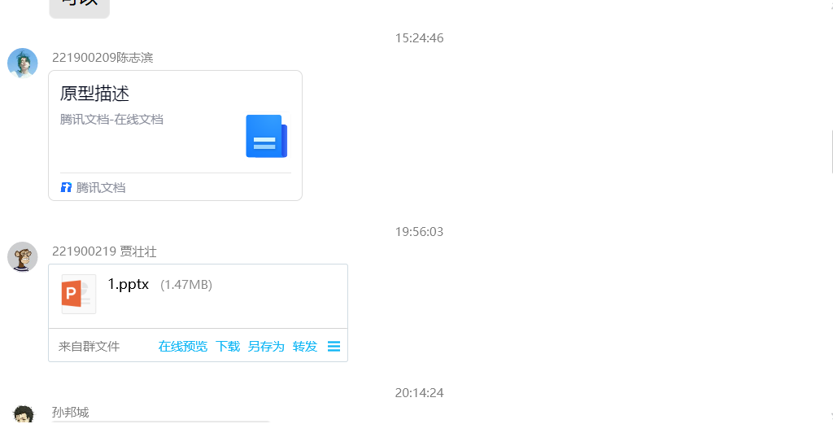This screenshot has height=424, width=833.
Task: Click 在线预览 to preview 1.pptx online
Action: 183,347
